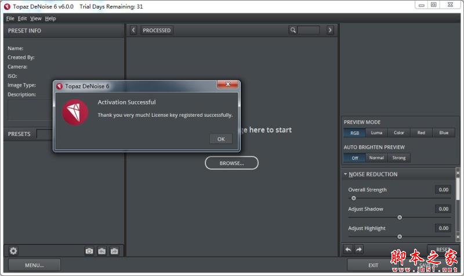Open the View menu
464x276 pixels.
(36, 19)
